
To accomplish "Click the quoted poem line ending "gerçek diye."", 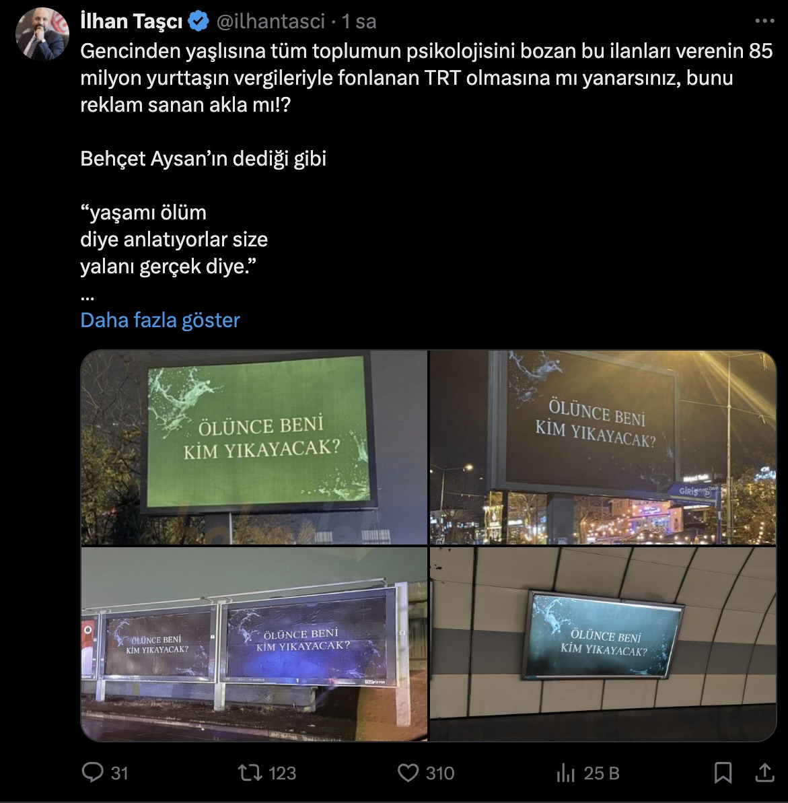I will coord(168,267).
